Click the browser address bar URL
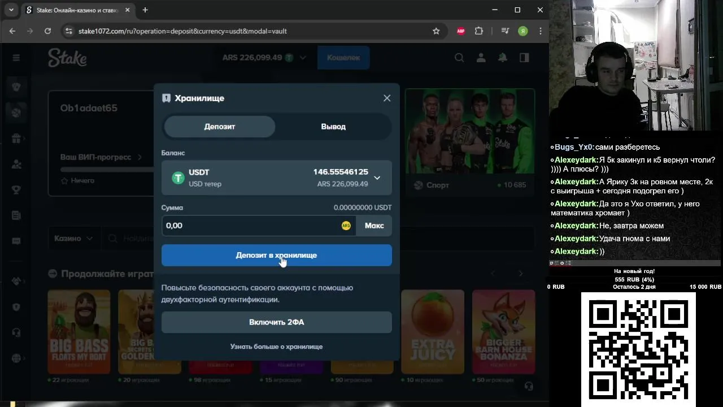723x407 pixels. pyautogui.click(x=182, y=31)
